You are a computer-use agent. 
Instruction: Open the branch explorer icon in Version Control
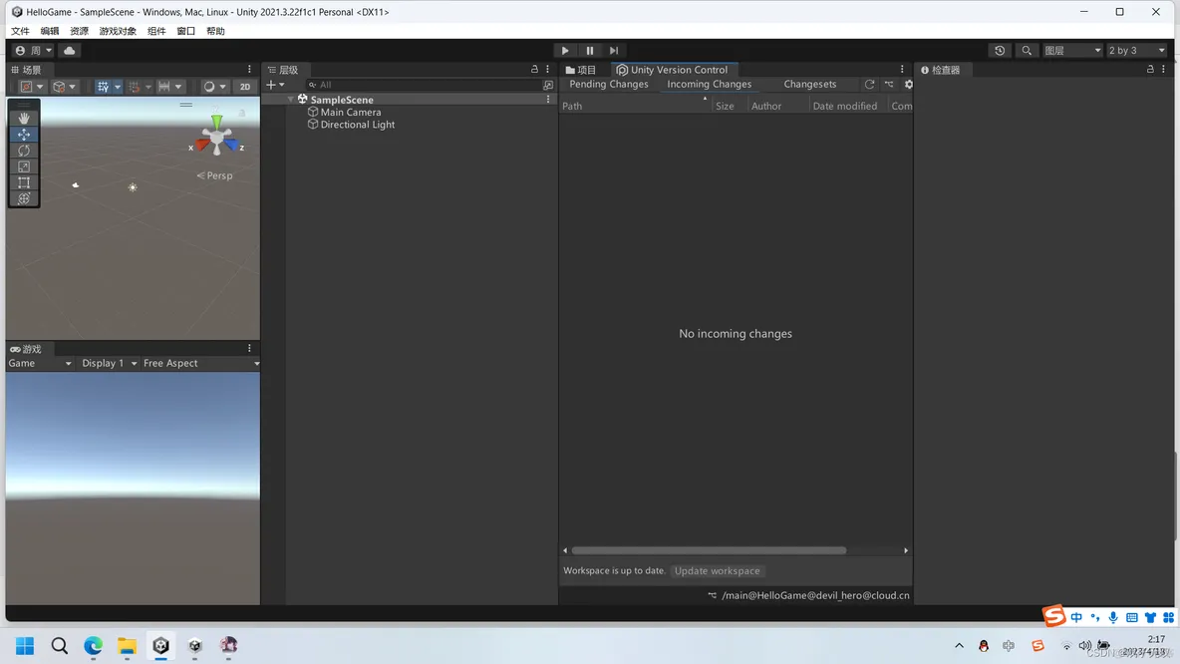[889, 85]
